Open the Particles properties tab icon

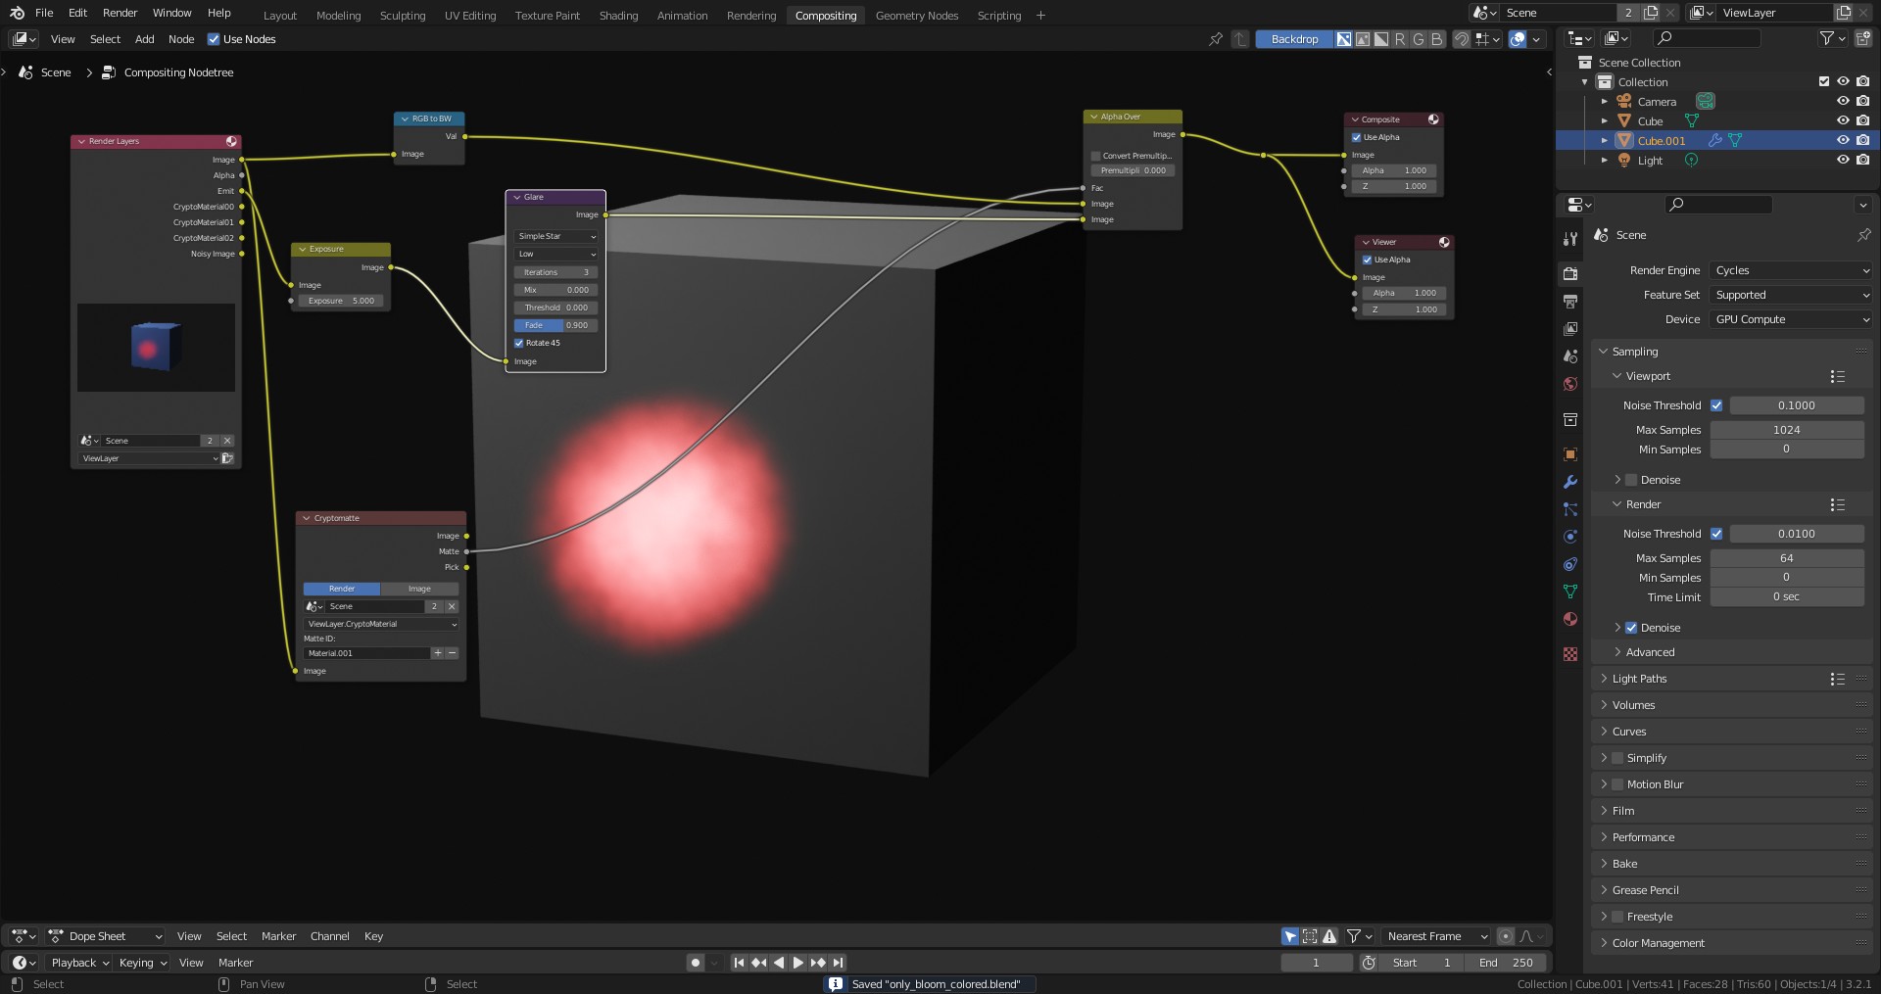click(1570, 509)
